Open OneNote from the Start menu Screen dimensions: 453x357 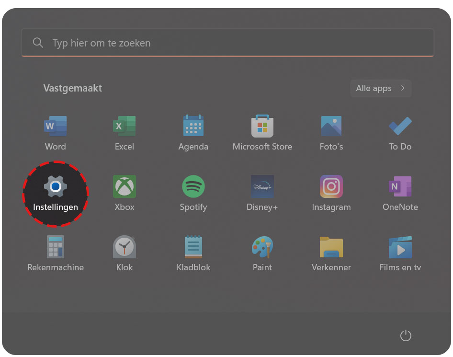coord(400,187)
